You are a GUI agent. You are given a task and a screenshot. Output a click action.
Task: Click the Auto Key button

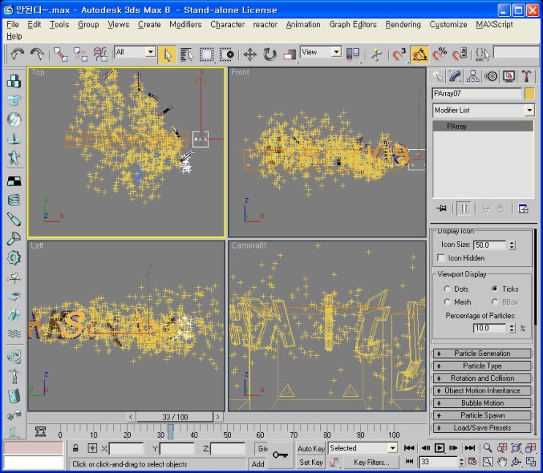(311, 448)
